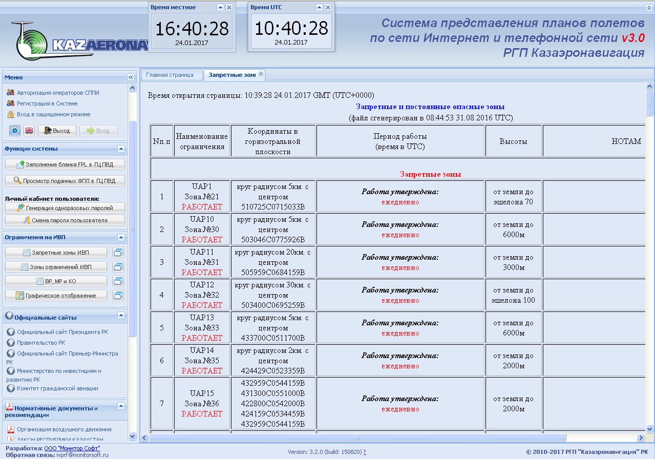655x459 pixels.
Task: Collapse the top header banner chevron
Action: click(649, 8)
